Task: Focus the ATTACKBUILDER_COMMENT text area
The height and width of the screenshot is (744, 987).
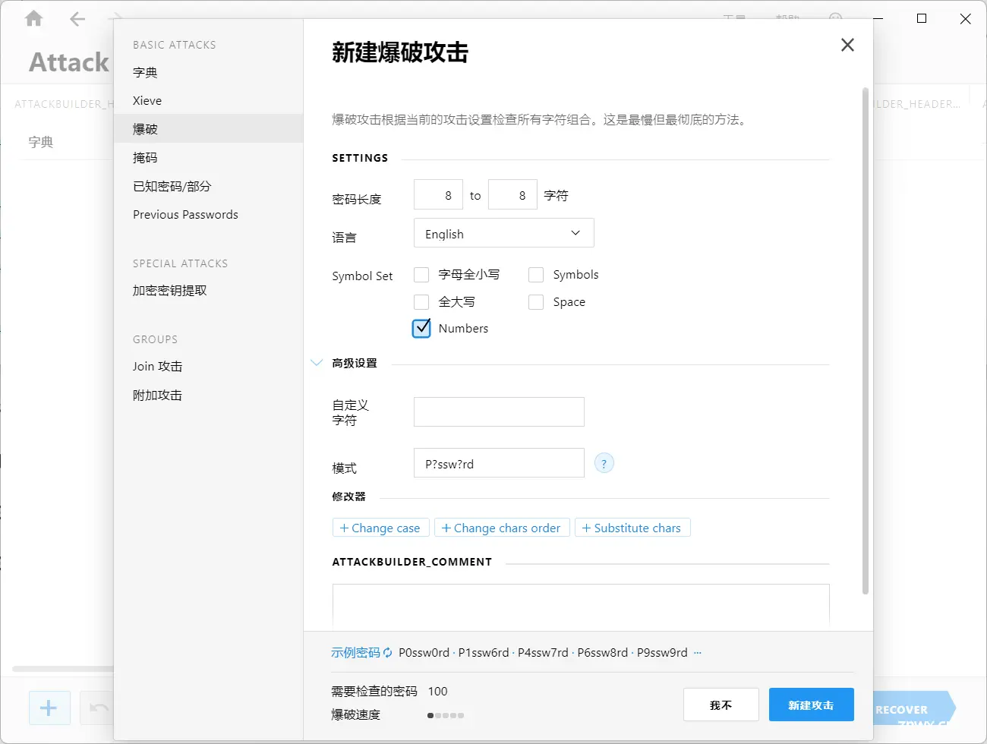Action: 581,606
